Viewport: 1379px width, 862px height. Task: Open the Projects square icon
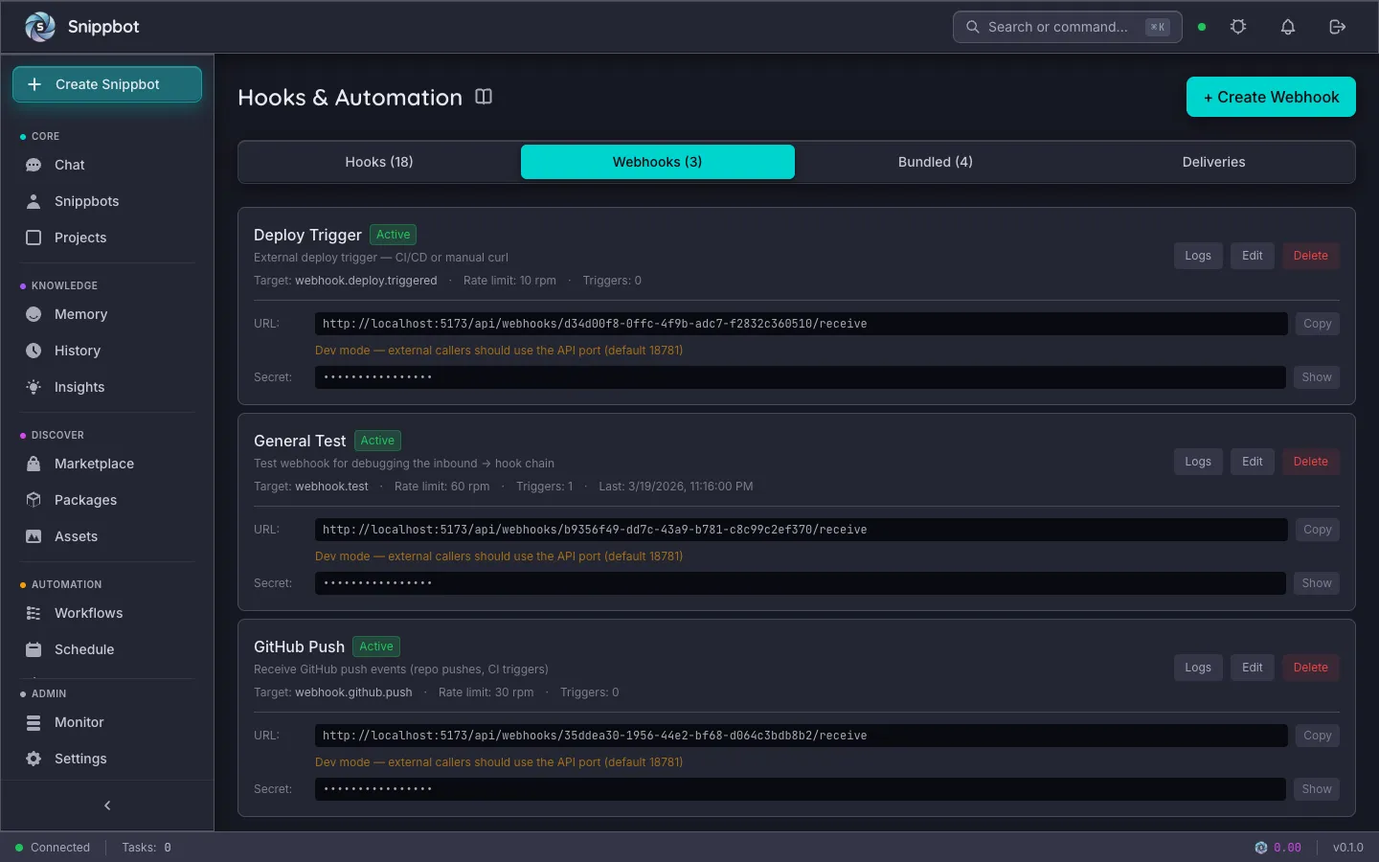coord(34,238)
